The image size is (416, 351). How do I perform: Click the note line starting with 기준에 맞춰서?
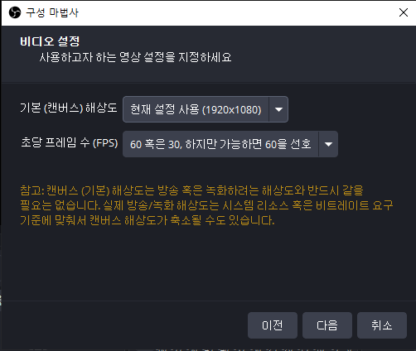pyautogui.click(x=148, y=220)
